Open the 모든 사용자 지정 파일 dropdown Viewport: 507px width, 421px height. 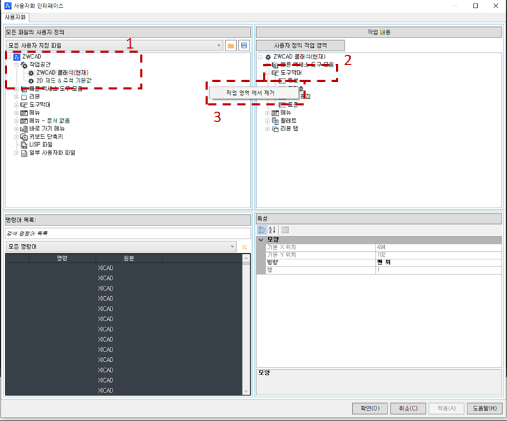pos(219,46)
